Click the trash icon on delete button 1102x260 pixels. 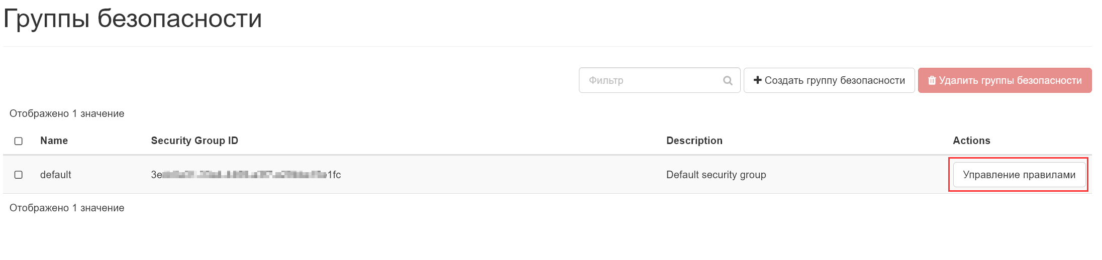932,81
